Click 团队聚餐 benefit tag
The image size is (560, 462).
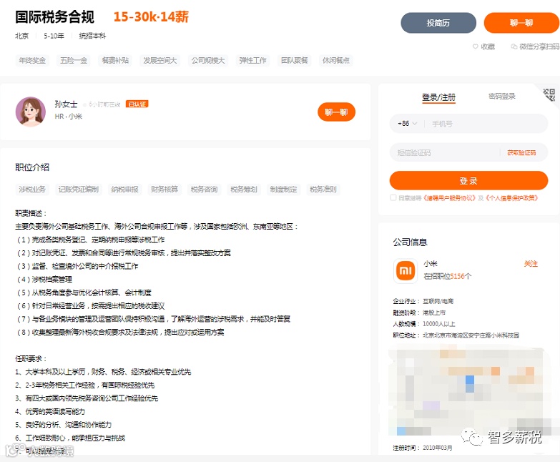pyautogui.click(x=294, y=60)
